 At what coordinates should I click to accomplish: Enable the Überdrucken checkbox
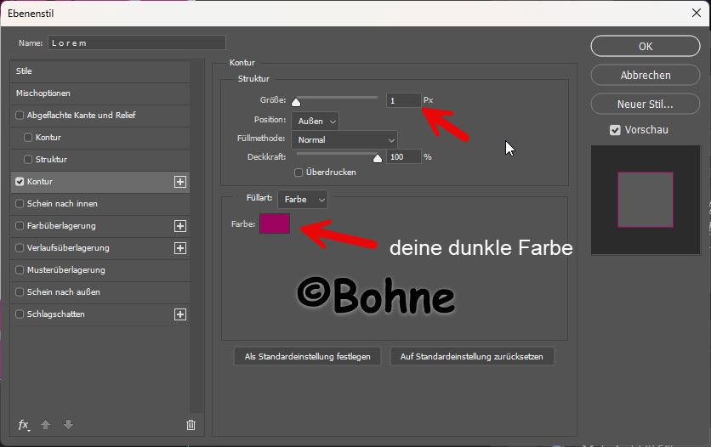pyautogui.click(x=299, y=173)
